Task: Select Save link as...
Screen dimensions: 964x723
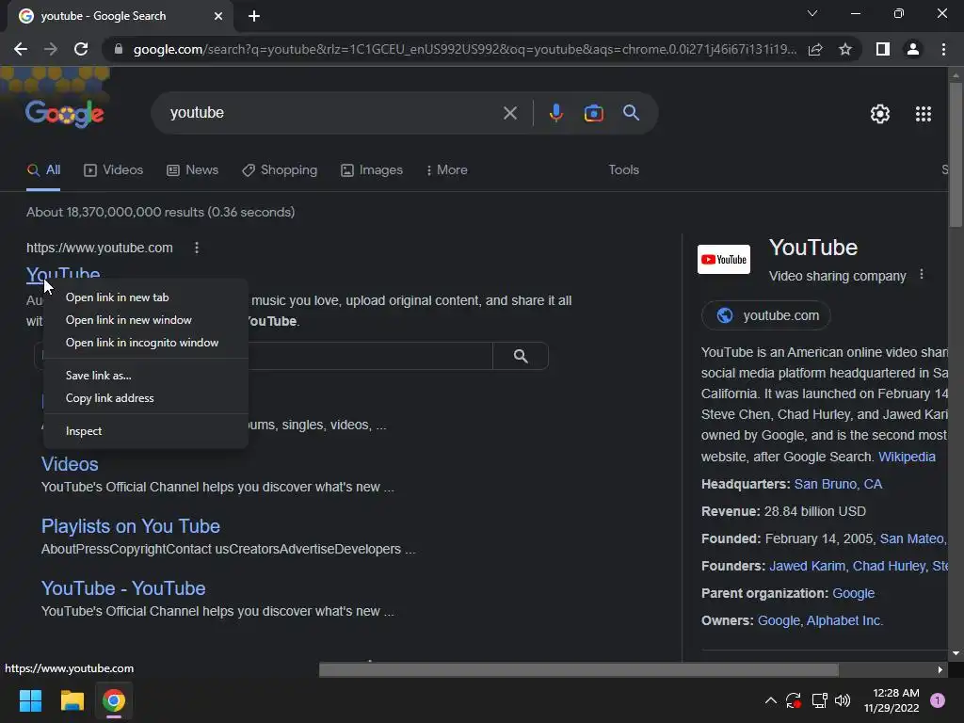Action: 146,375
